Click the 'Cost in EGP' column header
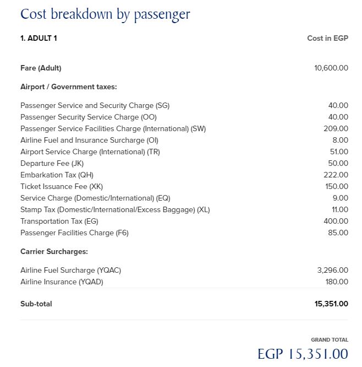This screenshot has height=367, width=362. [x=327, y=38]
